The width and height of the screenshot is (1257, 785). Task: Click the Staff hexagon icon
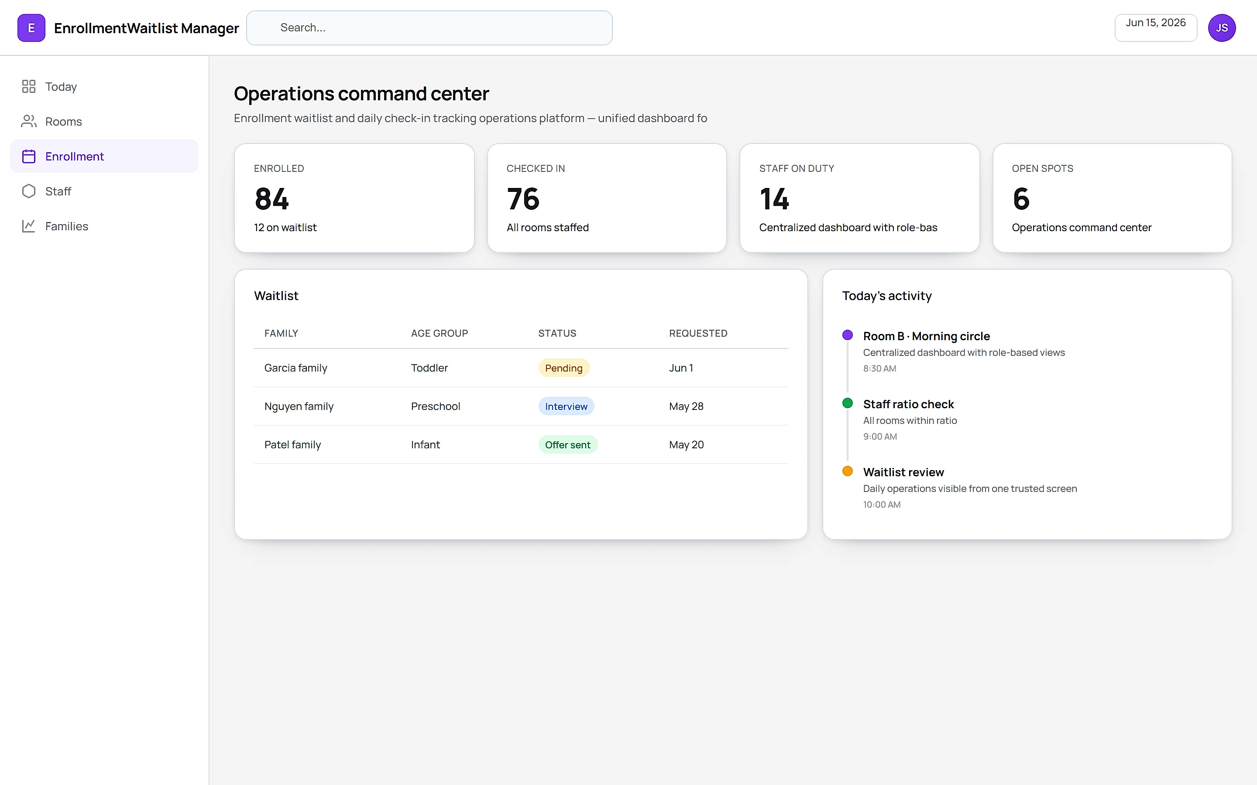(x=28, y=191)
